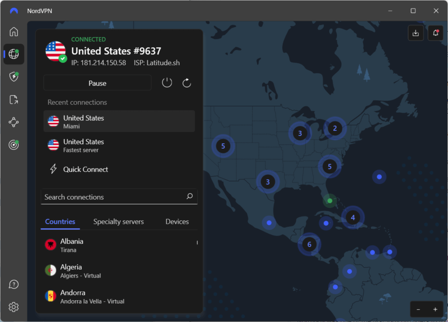Close the NordVPN window

click(x=436, y=11)
